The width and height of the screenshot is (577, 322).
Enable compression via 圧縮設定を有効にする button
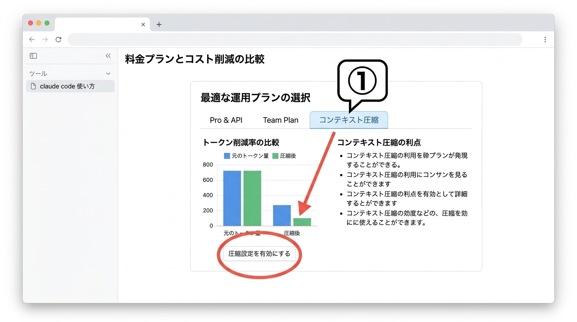tap(259, 254)
